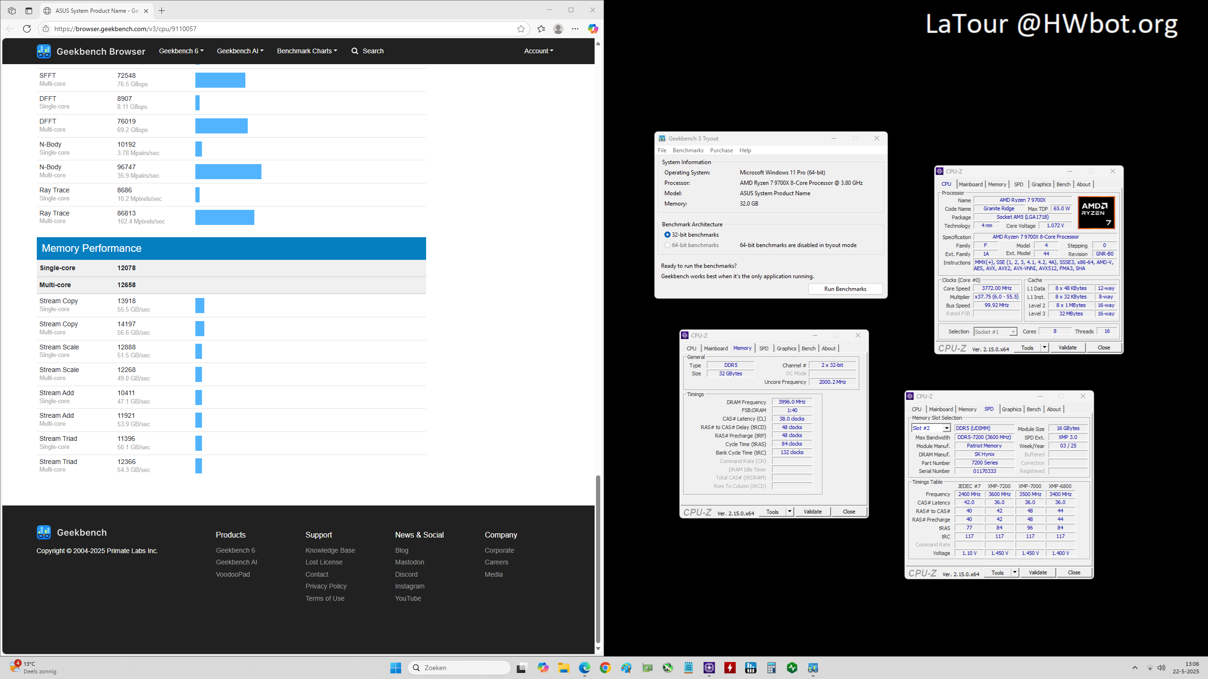Screen dimensions: 1208x679
Task: Open the Privacy Policy footer link
Action: tap(326, 586)
